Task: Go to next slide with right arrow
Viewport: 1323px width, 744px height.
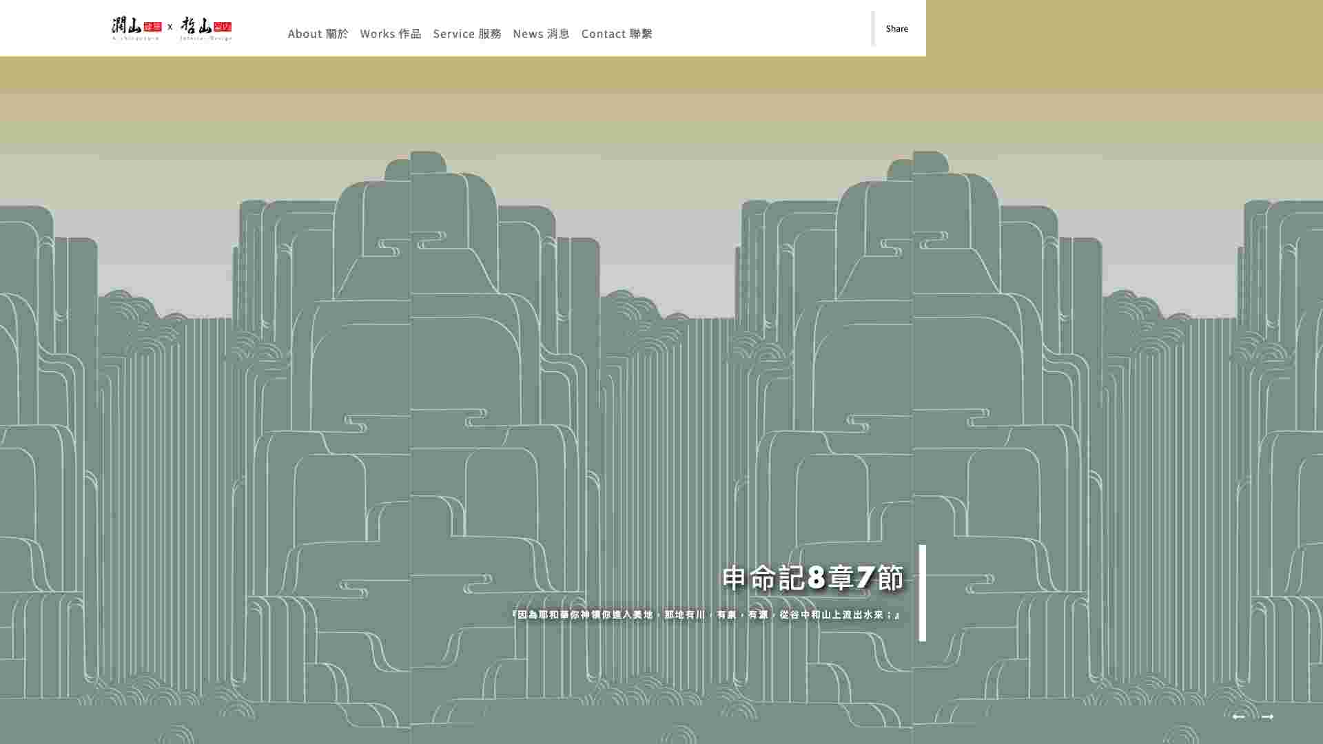Action: (x=1267, y=717)
